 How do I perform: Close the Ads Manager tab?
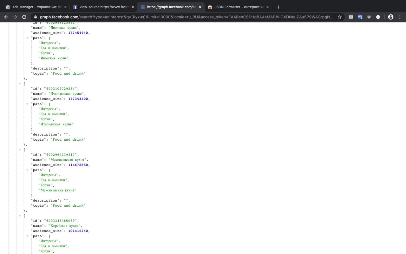[65, 7]
